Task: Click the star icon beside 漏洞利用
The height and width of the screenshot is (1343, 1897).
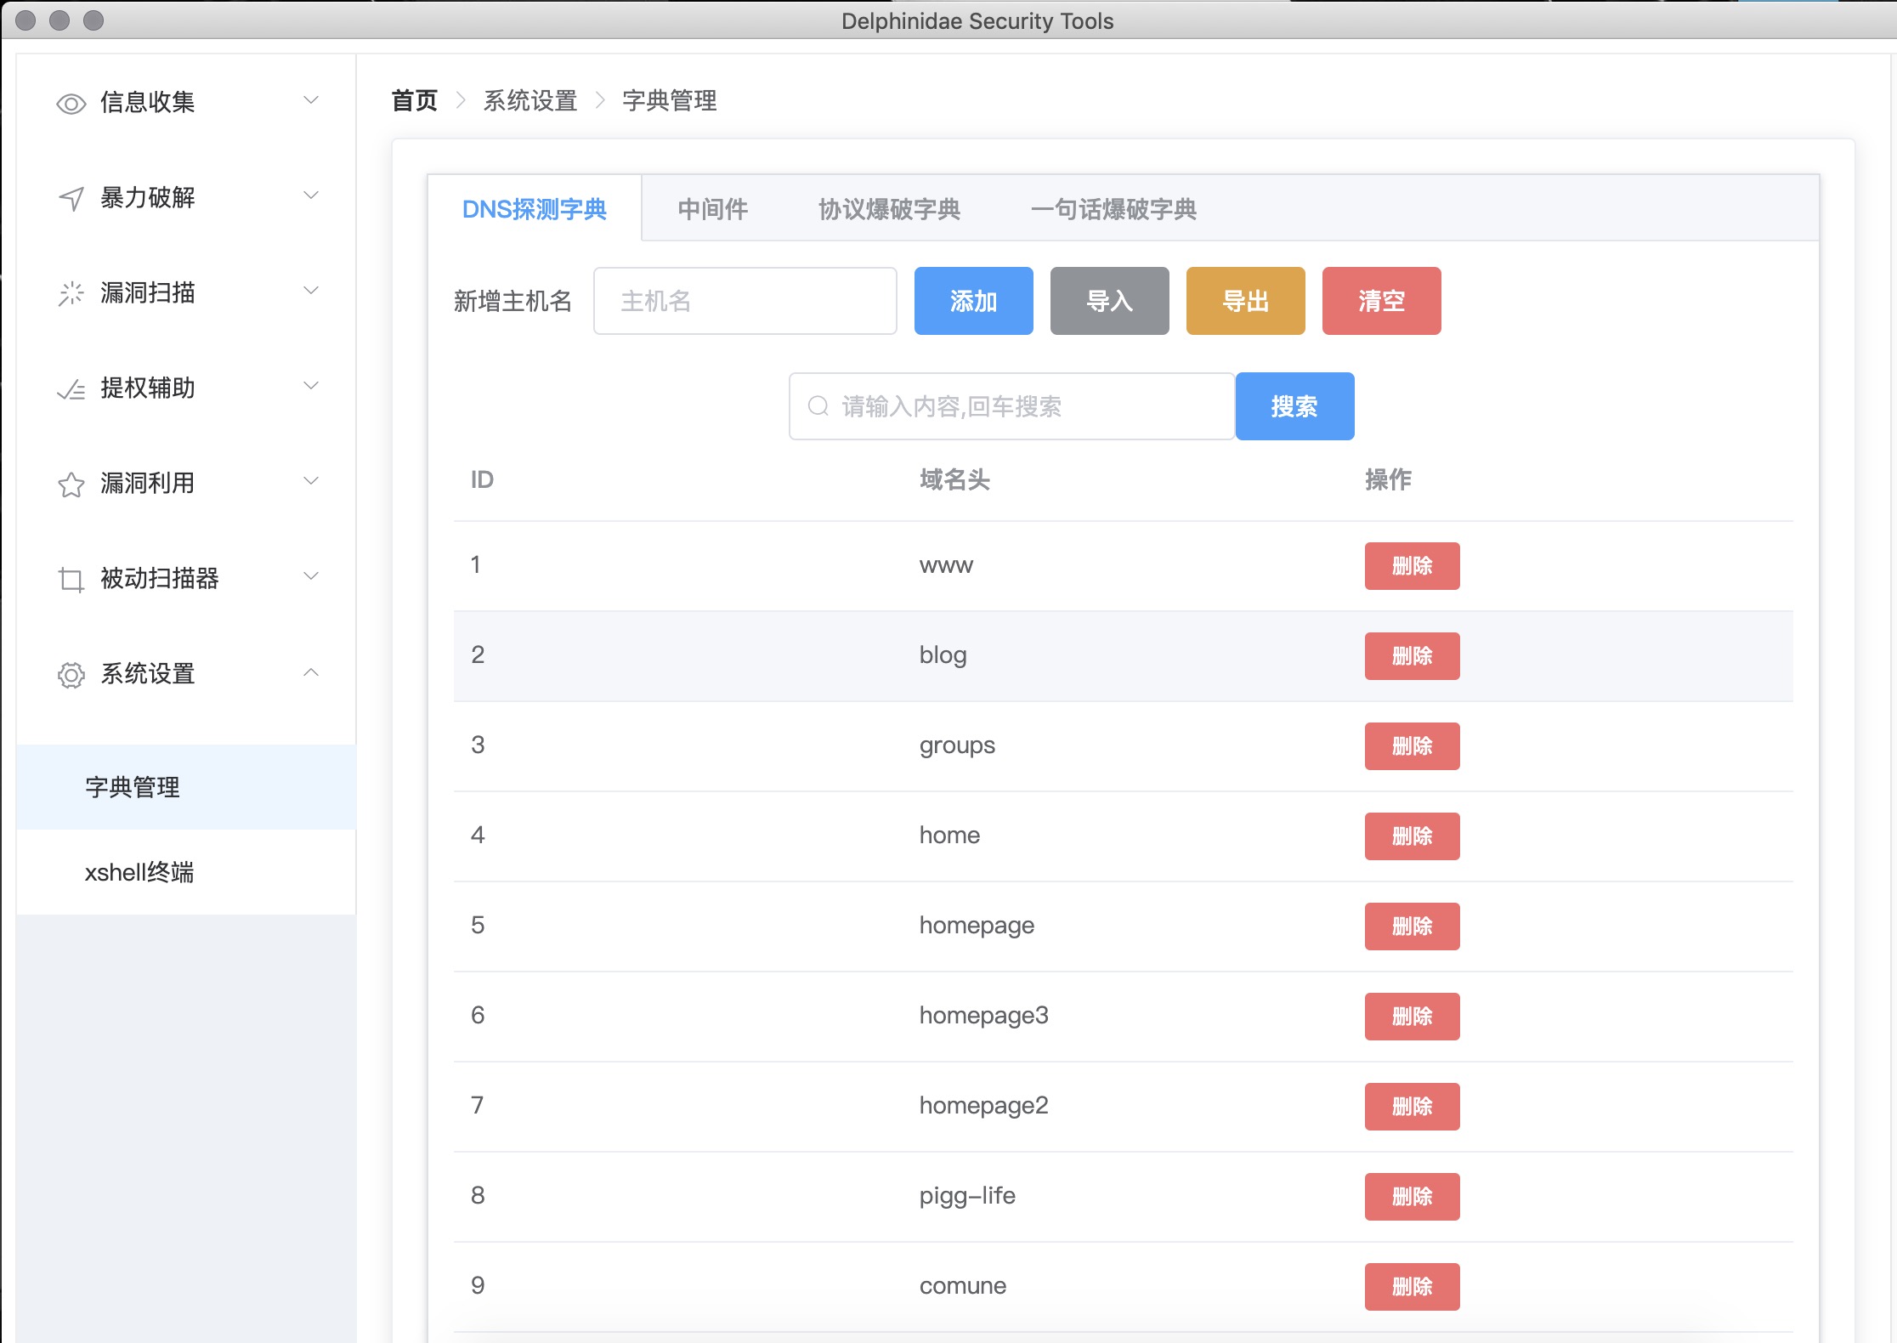Action: click(x=71, y=484)
